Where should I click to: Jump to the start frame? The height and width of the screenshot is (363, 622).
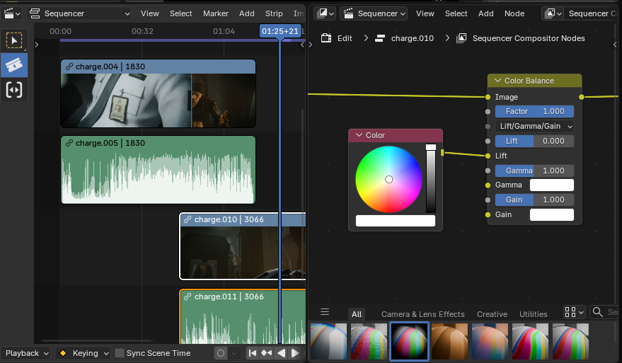coord(253,353)
